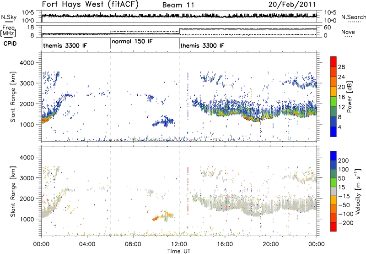Click the blue bottom segment of Power colorbar

click(334, 132)
